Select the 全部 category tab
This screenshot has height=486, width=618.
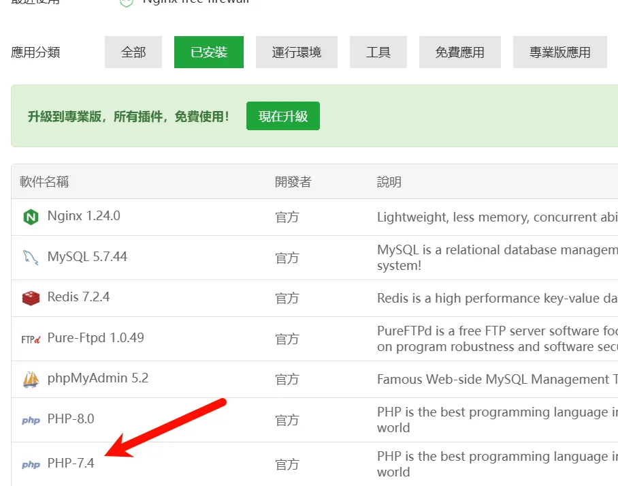click(x=133, y=52)
